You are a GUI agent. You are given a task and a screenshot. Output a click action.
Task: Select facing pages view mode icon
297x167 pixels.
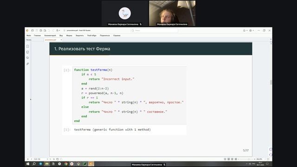(x=232, y=159)
